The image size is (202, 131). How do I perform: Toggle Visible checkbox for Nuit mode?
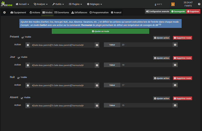[18, 78]
